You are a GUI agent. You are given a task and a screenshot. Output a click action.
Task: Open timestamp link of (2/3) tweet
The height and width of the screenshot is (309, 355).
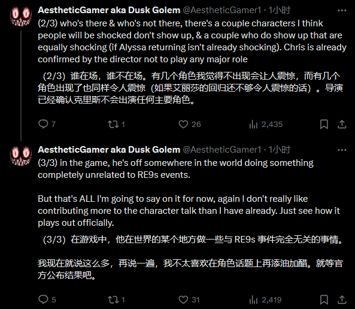coord(279,10)
